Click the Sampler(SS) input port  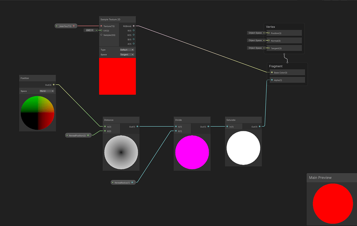tap(101, 35)
